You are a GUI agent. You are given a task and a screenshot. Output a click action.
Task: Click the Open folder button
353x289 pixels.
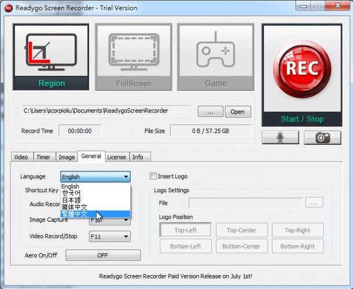pyautogui.click(x=238, y=112)
